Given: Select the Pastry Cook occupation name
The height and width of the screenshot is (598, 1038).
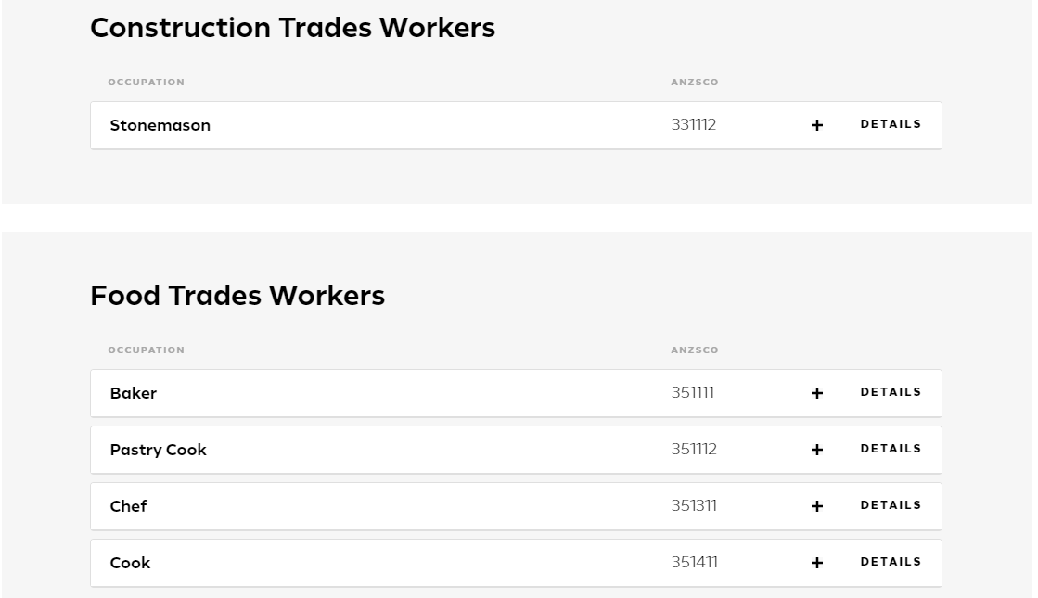Looking at the screenshot, I should [x=159, y=450].
